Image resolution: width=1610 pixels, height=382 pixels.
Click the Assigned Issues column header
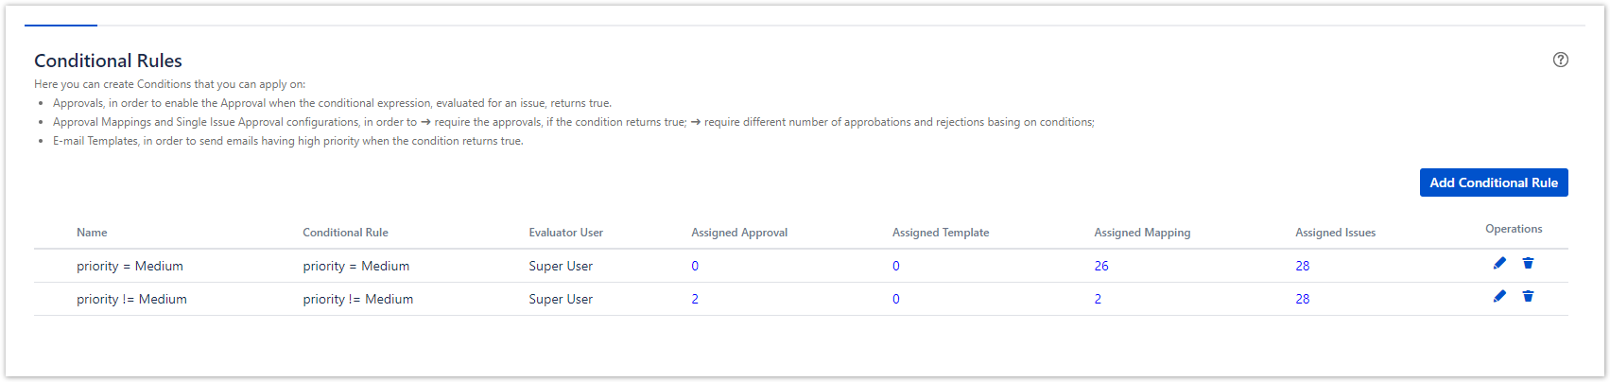(1335, 233)
